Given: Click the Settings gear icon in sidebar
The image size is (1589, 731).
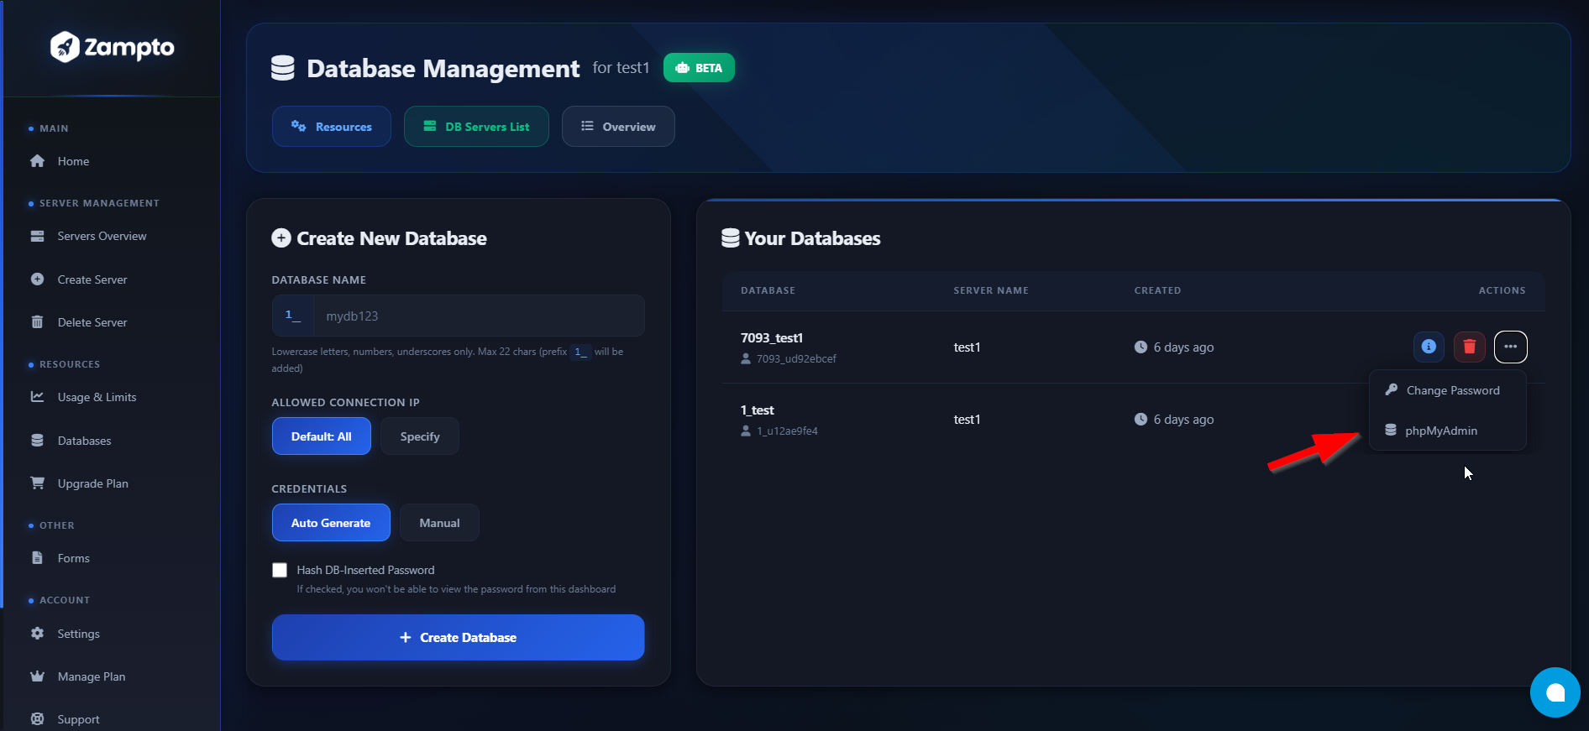Looking at the screenshot, I should pos(38,634).
